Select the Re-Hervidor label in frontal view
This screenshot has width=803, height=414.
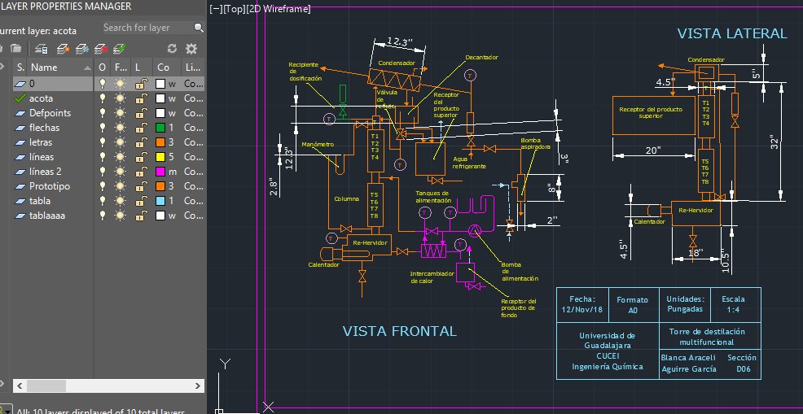tap(370, 242)
